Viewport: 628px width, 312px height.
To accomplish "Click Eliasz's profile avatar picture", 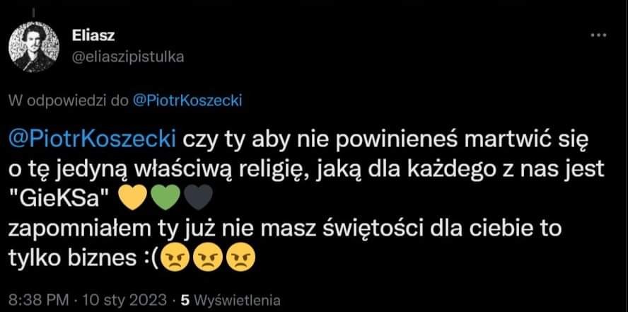I will click(x=34, y=47).
